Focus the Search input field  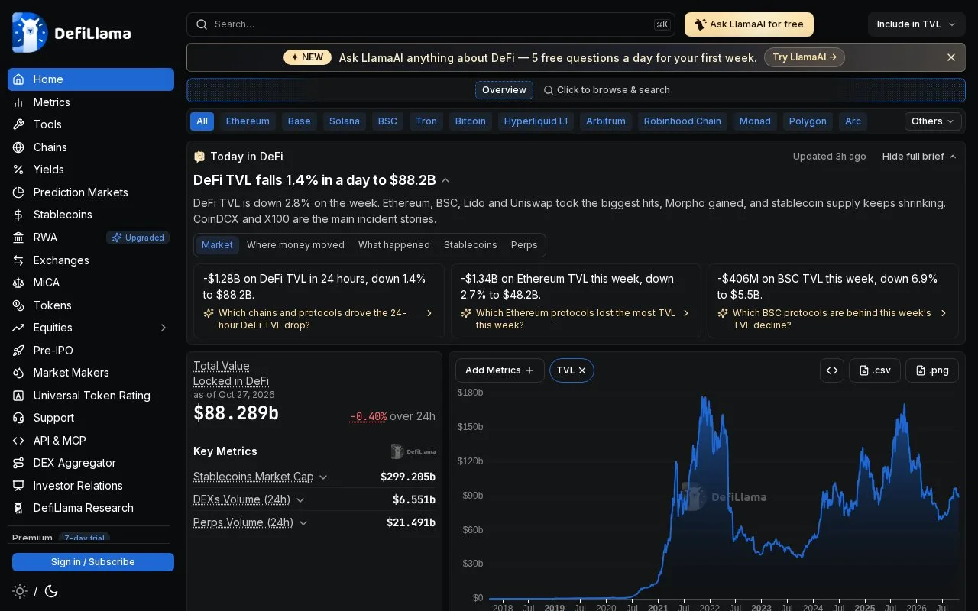431,24
